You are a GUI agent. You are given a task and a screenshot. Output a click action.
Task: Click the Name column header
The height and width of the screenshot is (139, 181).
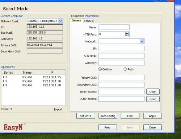pos(27,73)
